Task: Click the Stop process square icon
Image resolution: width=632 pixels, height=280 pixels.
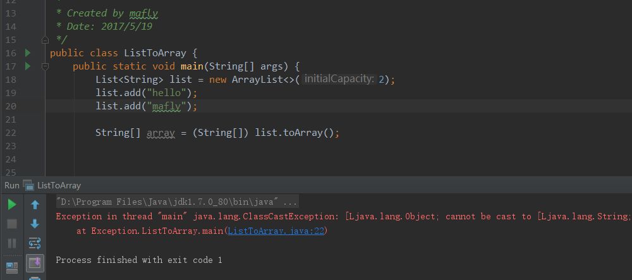Action: (11, 224)
